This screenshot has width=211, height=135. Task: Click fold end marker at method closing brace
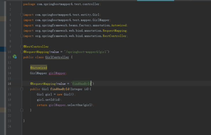22,110
